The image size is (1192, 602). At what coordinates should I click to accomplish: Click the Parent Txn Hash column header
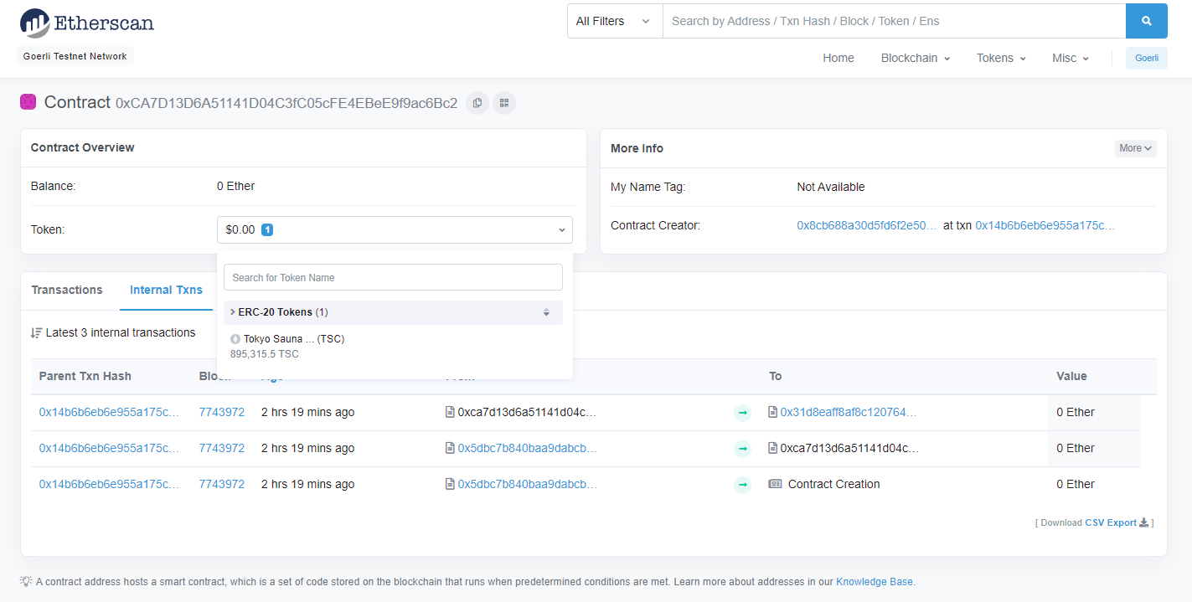coord(85,376)
